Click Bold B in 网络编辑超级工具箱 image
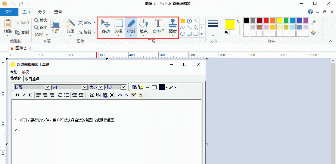The image size is (336, 164). tap(17, 95)
